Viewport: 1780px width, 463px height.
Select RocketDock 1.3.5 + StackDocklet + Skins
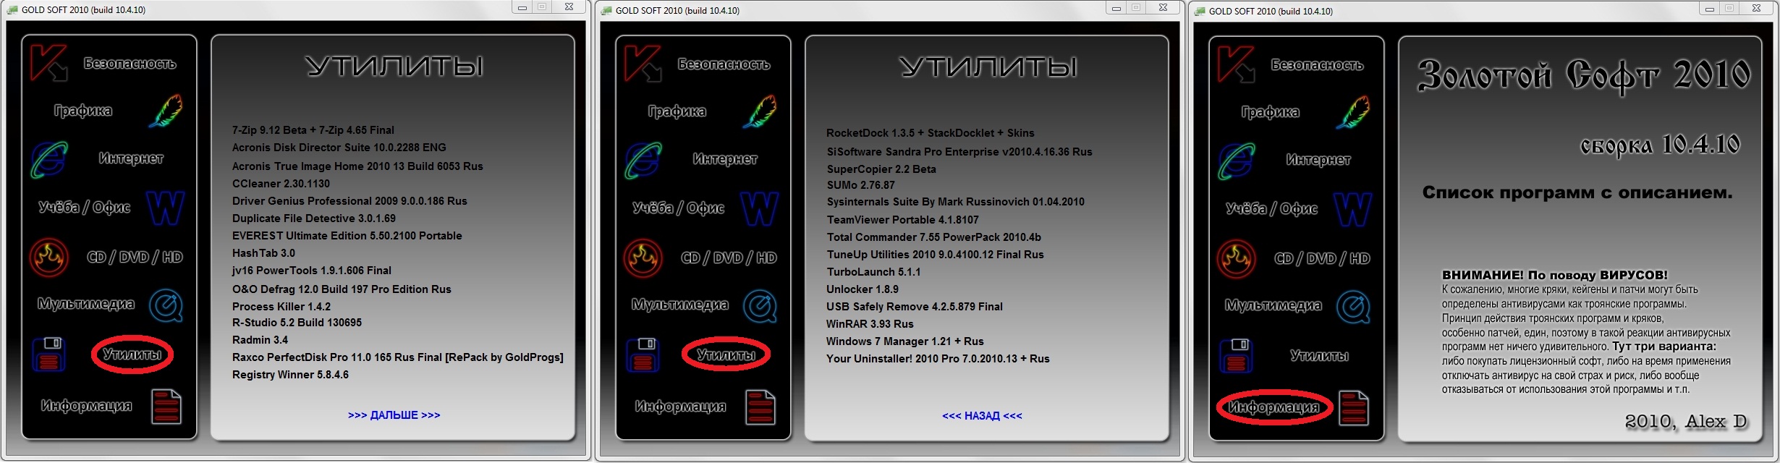point(931,133)
